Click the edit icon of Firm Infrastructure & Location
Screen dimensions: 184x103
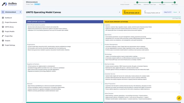point(101,25)
